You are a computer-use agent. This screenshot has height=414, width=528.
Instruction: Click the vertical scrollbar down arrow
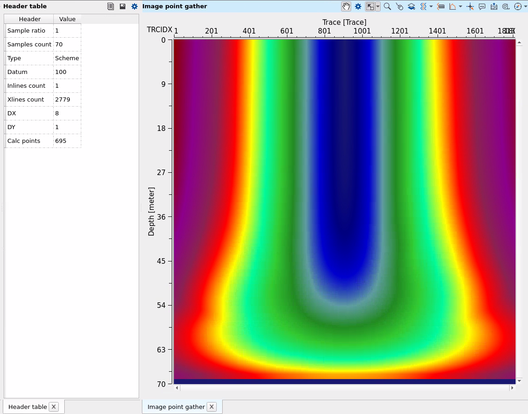click(519, 381)
